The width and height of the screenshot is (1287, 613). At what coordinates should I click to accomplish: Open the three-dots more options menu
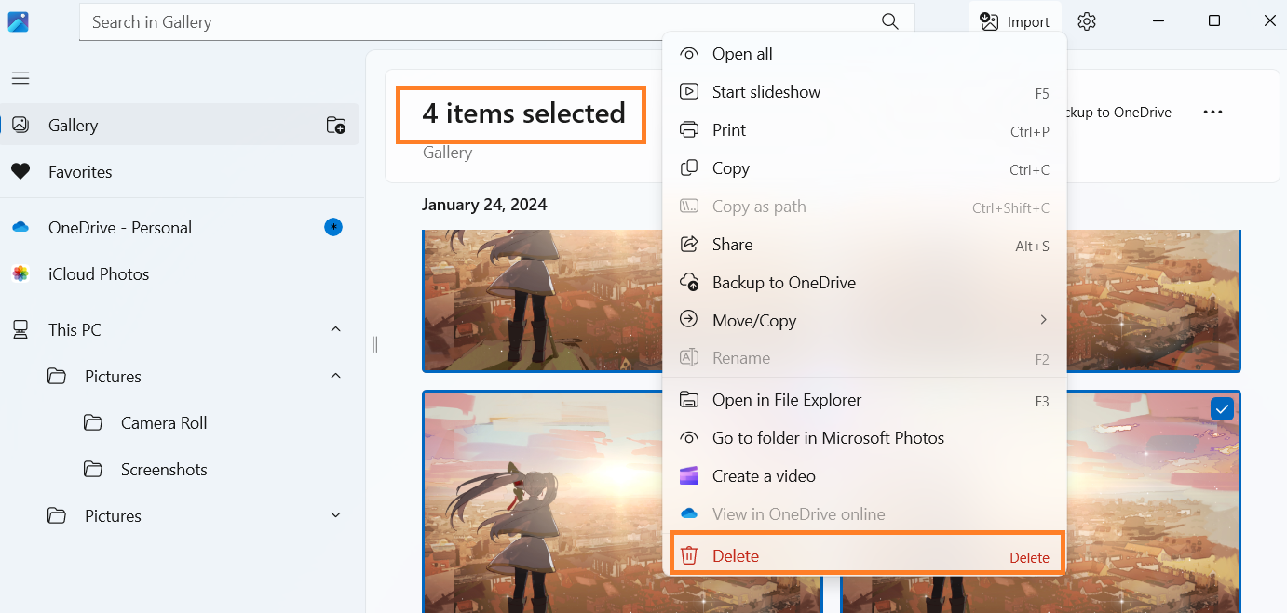click(1212, 113)
